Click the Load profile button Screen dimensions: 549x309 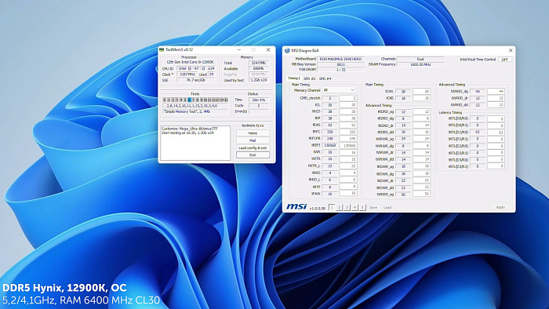[x=387, y=208]
